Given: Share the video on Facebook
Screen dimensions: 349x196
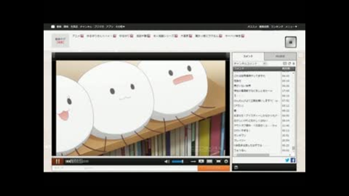Looking at the screenshot, I should point(293,160).
